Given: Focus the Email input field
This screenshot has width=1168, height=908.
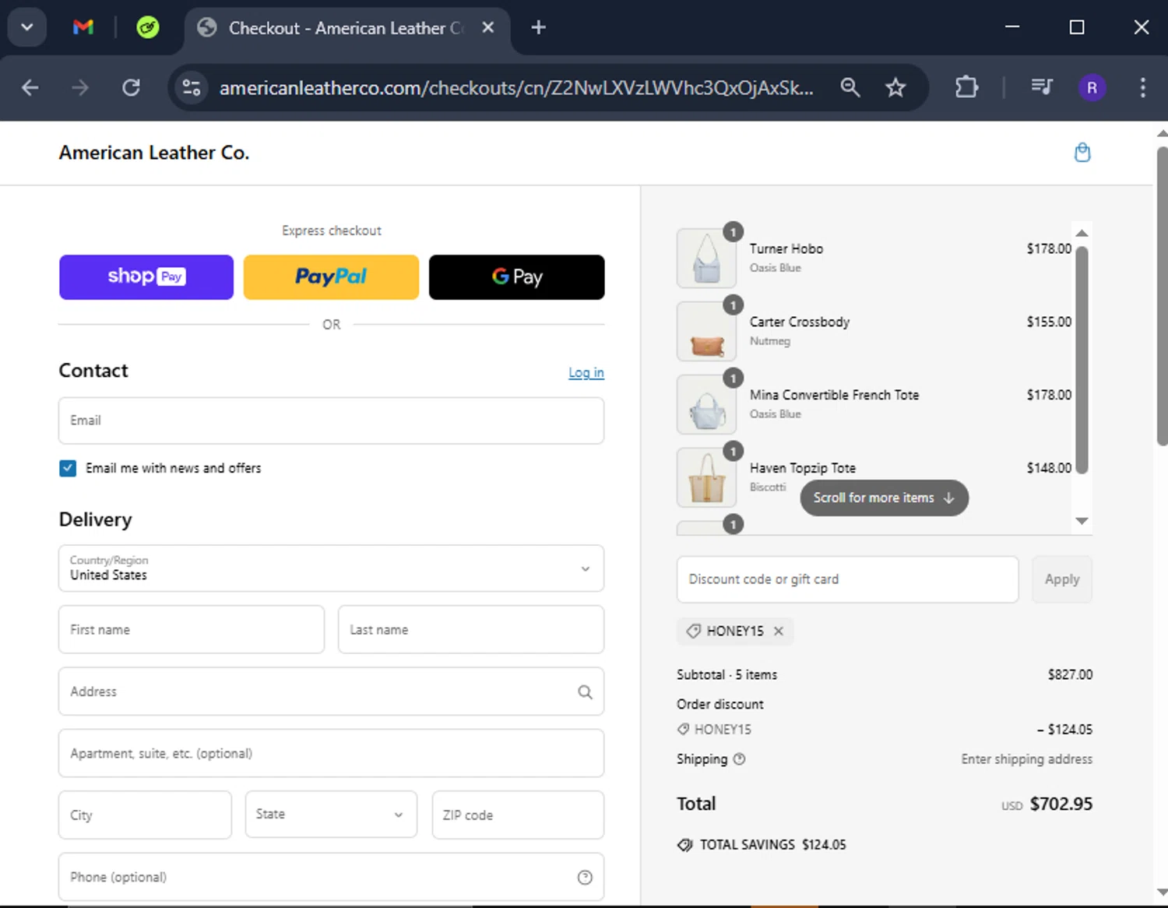Looking at the screenshot, I should [x=331, y=421].
